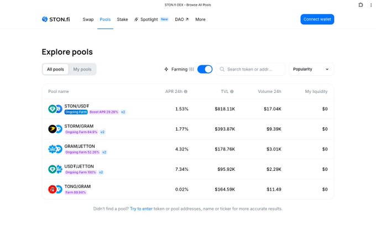Click the Ongoing Farm 64.9% badge
Screen dimensions: 376x235
coord(81,132)
